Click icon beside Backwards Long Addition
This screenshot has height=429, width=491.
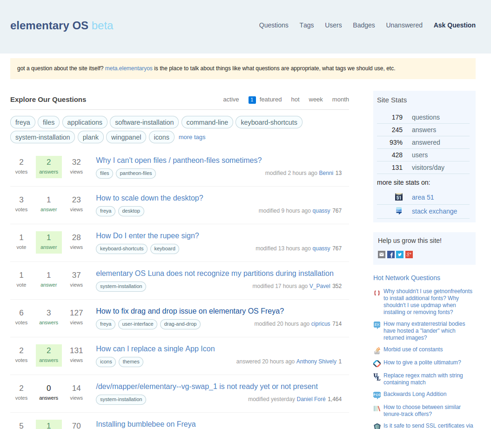[377, 395]
